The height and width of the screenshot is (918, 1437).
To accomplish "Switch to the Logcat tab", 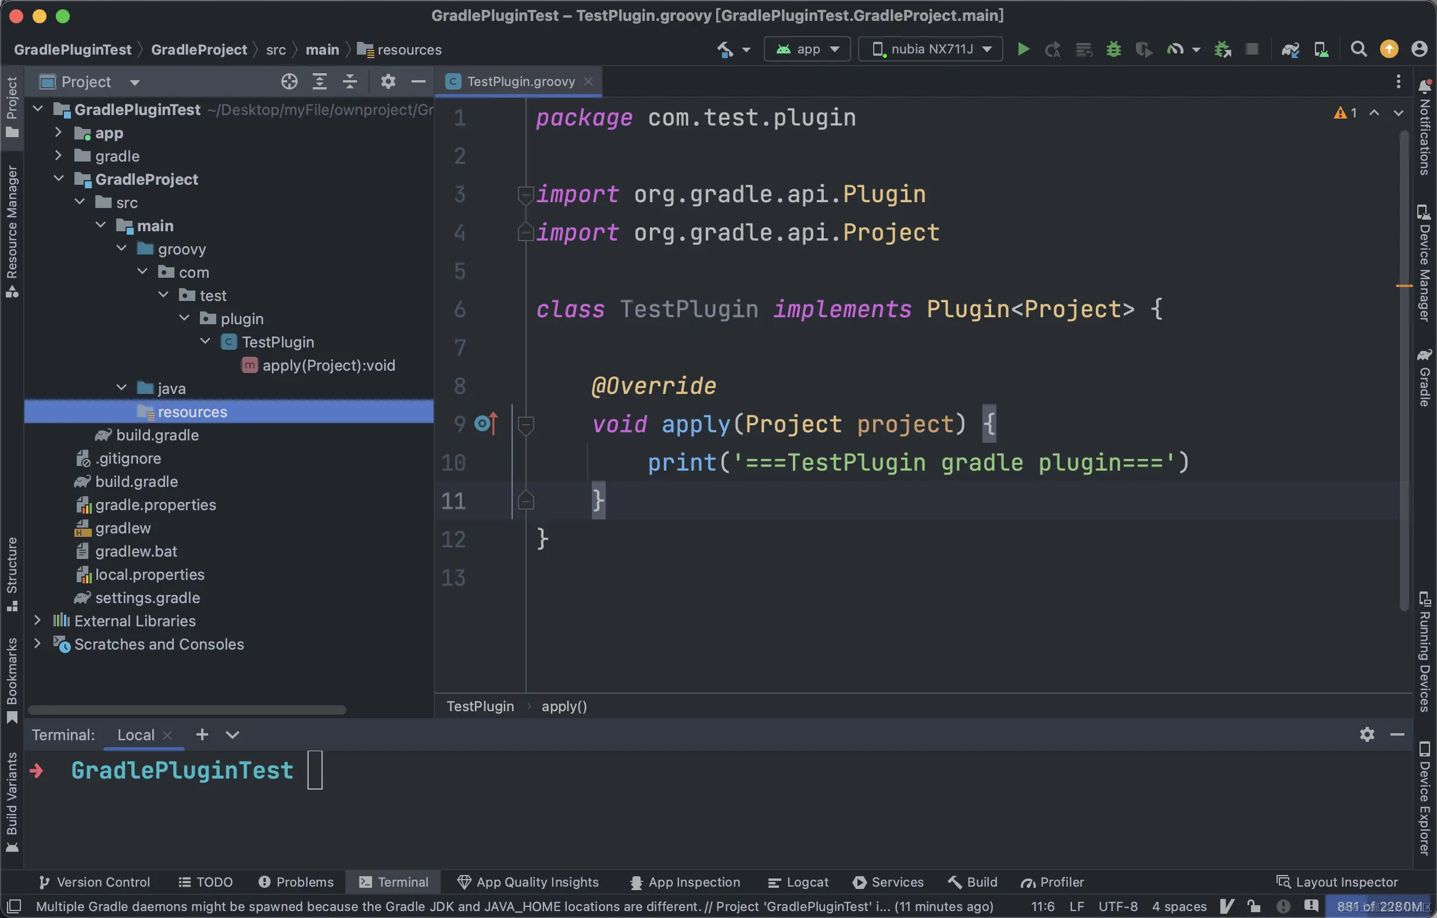I will click(799, 881).
